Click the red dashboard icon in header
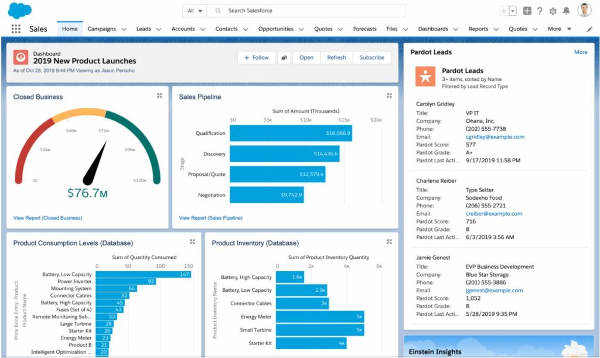This screenshot has height=358, width=600. tap(21, 57)
